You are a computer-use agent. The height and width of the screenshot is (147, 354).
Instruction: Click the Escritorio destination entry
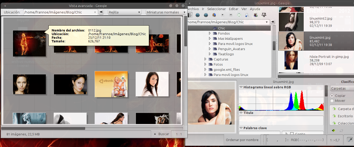[x=345, y=116]
